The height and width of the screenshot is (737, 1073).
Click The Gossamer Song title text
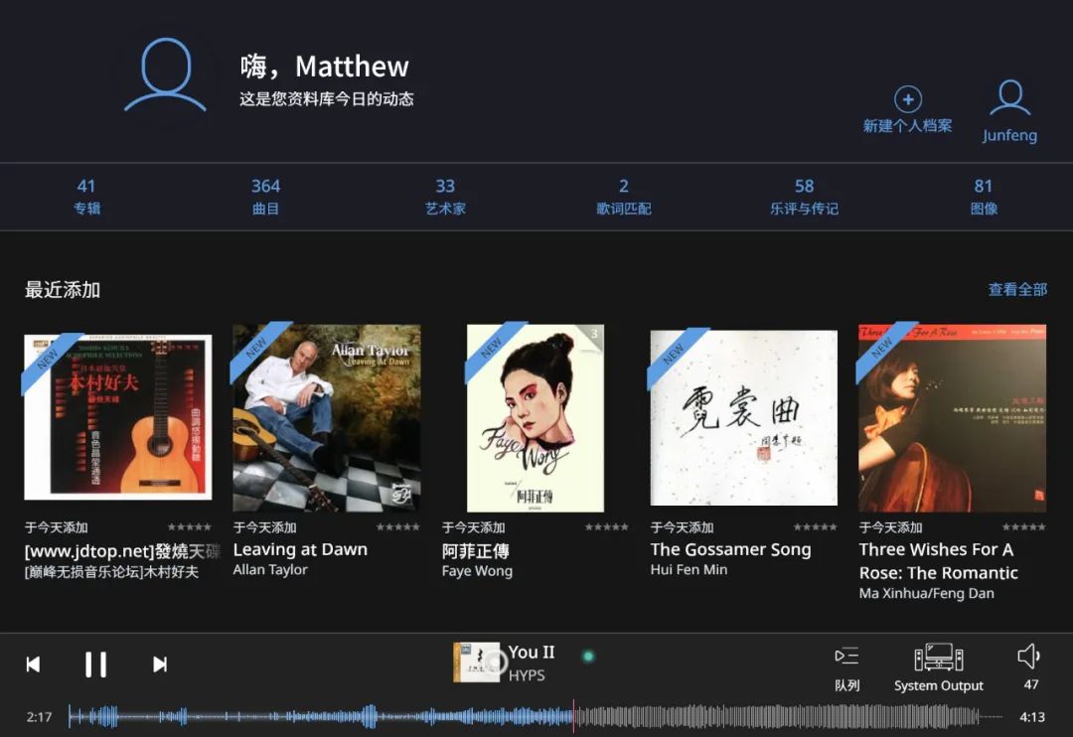[x=731, y=549]
